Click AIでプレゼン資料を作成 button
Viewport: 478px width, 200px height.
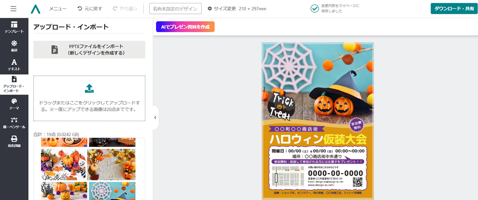185,27
